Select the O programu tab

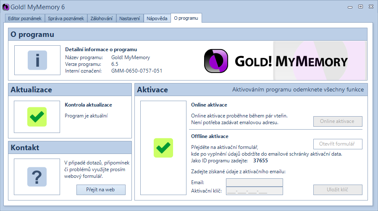click(x=186, y=18)
